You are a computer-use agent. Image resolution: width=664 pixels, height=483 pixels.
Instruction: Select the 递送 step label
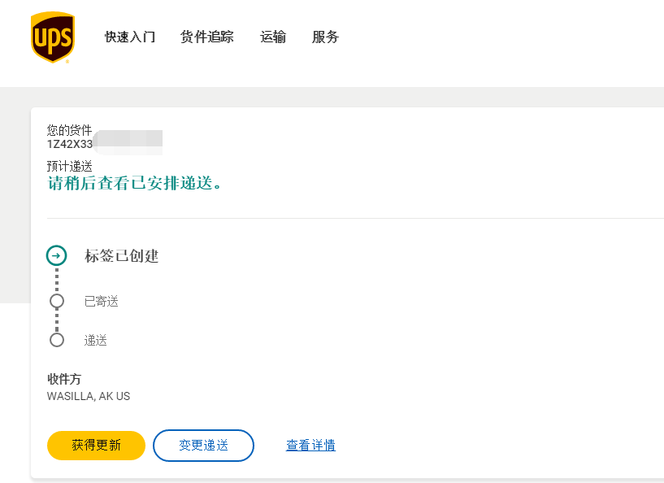pos(96,341)
